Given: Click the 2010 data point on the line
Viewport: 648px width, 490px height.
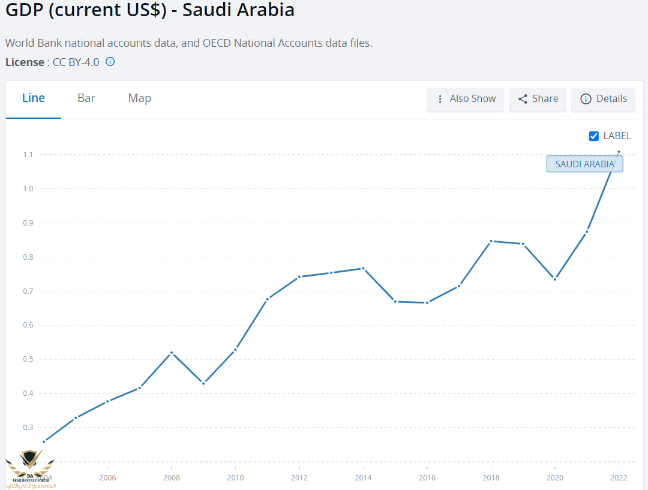Looking at the screenshot, I should (235, 349).
